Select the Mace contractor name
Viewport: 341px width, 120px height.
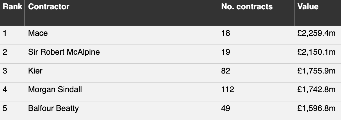pos(38,33)
